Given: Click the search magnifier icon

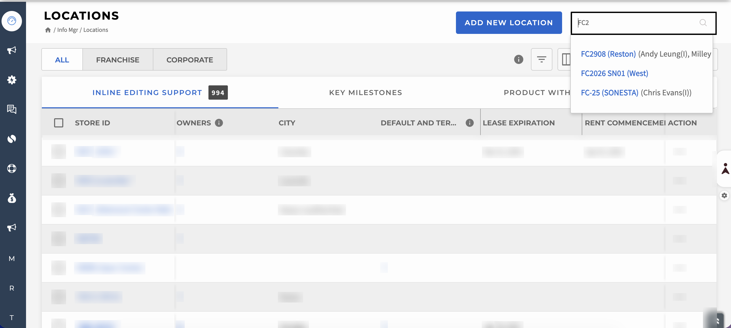Looking at the screenshot, I should (x=703, y=23).
